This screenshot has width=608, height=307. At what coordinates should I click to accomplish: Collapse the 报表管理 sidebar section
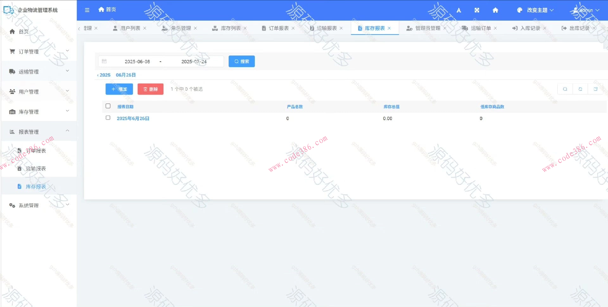tap(29, 132)
